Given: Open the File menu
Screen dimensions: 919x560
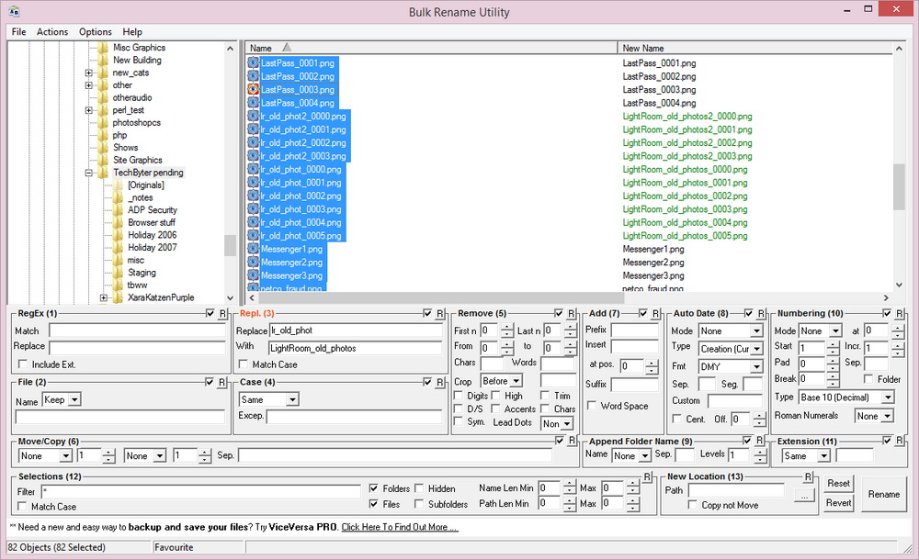Looking at the screenshot, I should [x=18, y=31].
